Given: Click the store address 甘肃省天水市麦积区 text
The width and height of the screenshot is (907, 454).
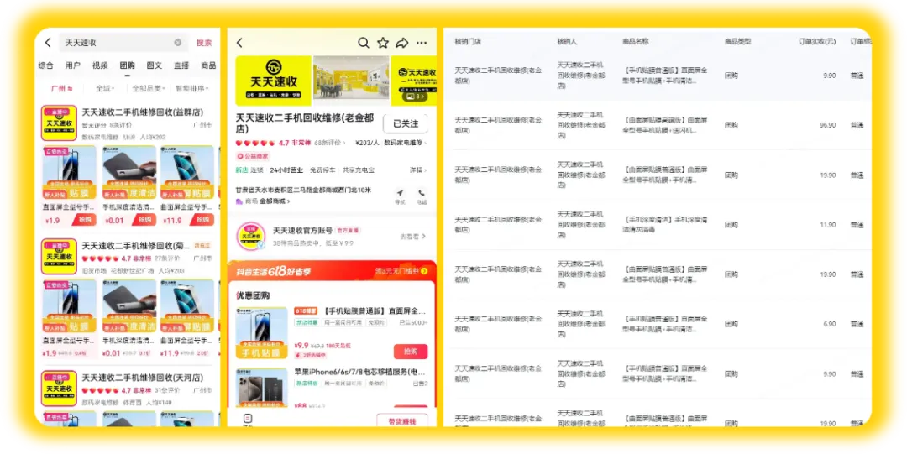Looking at the screenshot, I should tap(303, 190).
